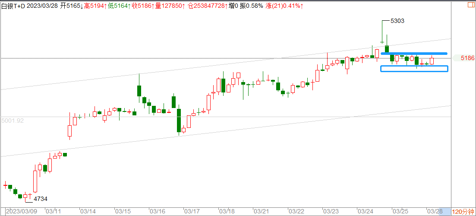Click the 03/15 date axis label
Screen dimensions: 476x216
pyautogui.click(x=123, y=211)
